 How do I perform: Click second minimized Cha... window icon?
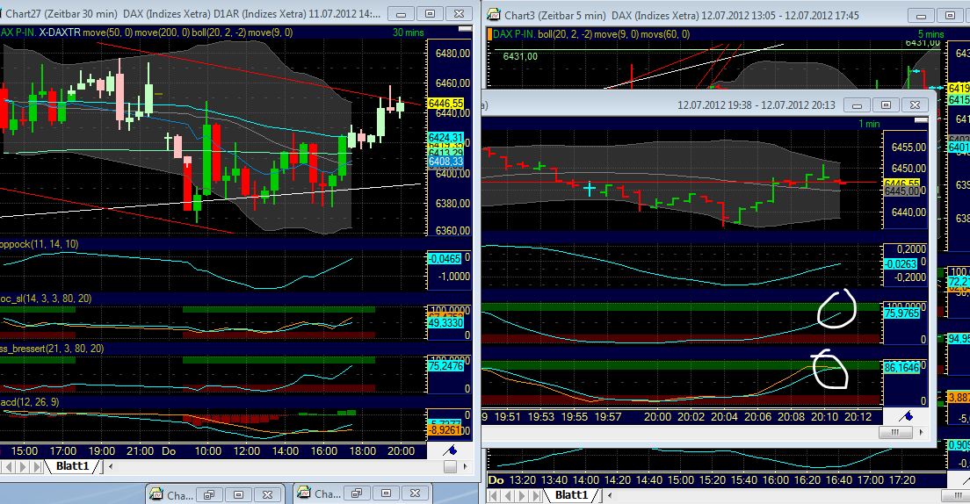tap(304, 493)
